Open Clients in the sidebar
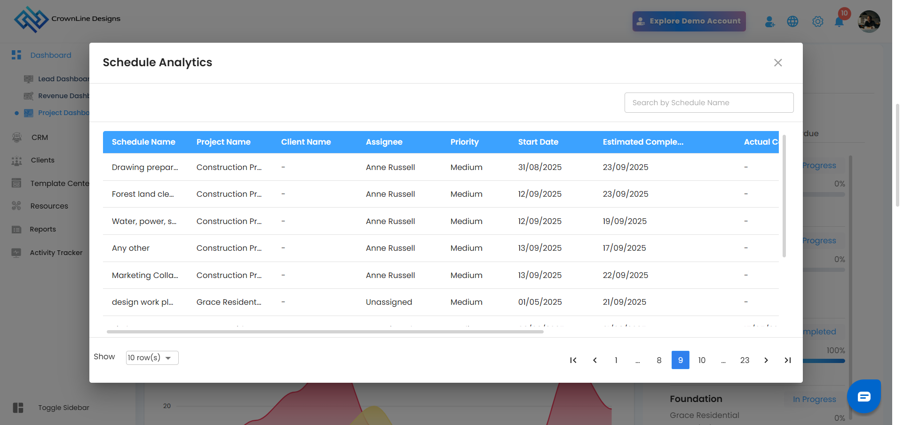903x425 pixels. (43, 160)
